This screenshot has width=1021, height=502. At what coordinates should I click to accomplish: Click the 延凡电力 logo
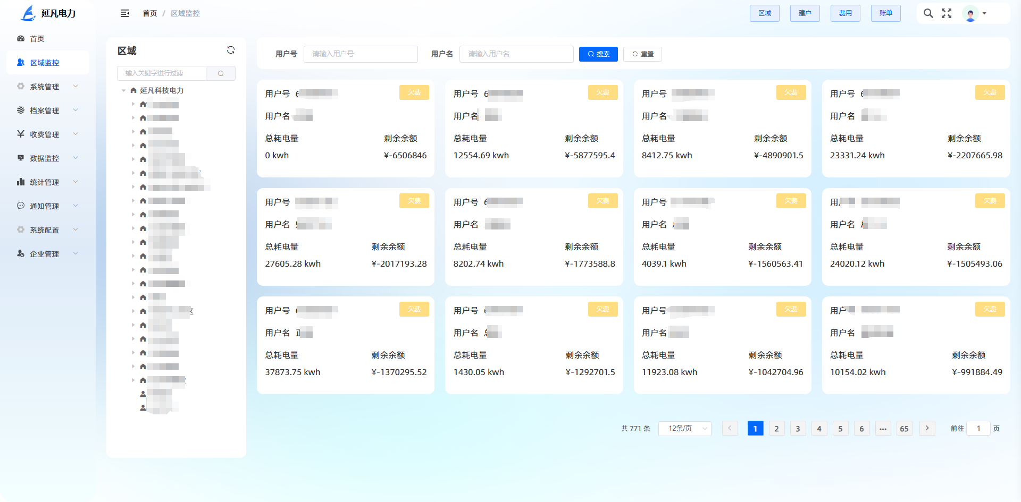coord(48,13)
